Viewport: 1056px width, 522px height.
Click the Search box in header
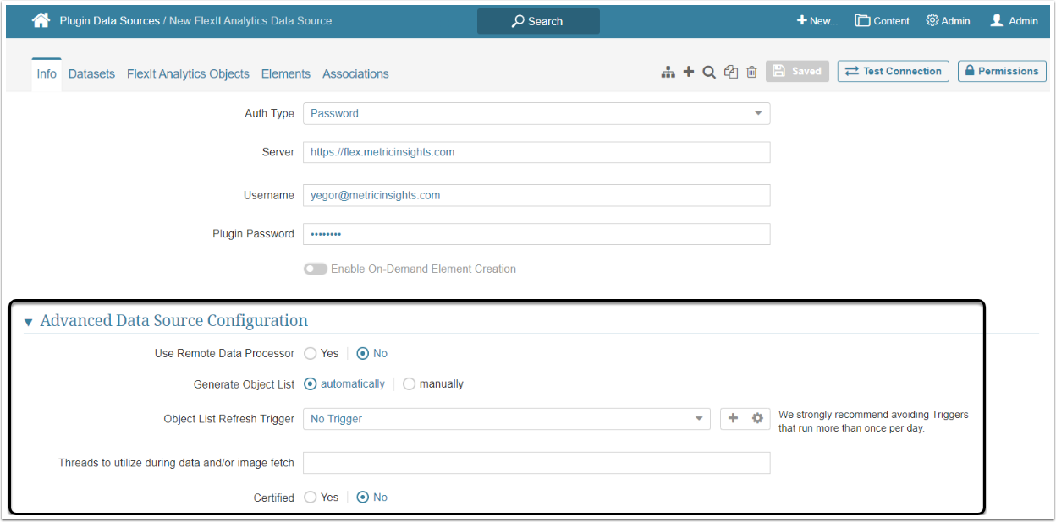[x=538, y=21]
